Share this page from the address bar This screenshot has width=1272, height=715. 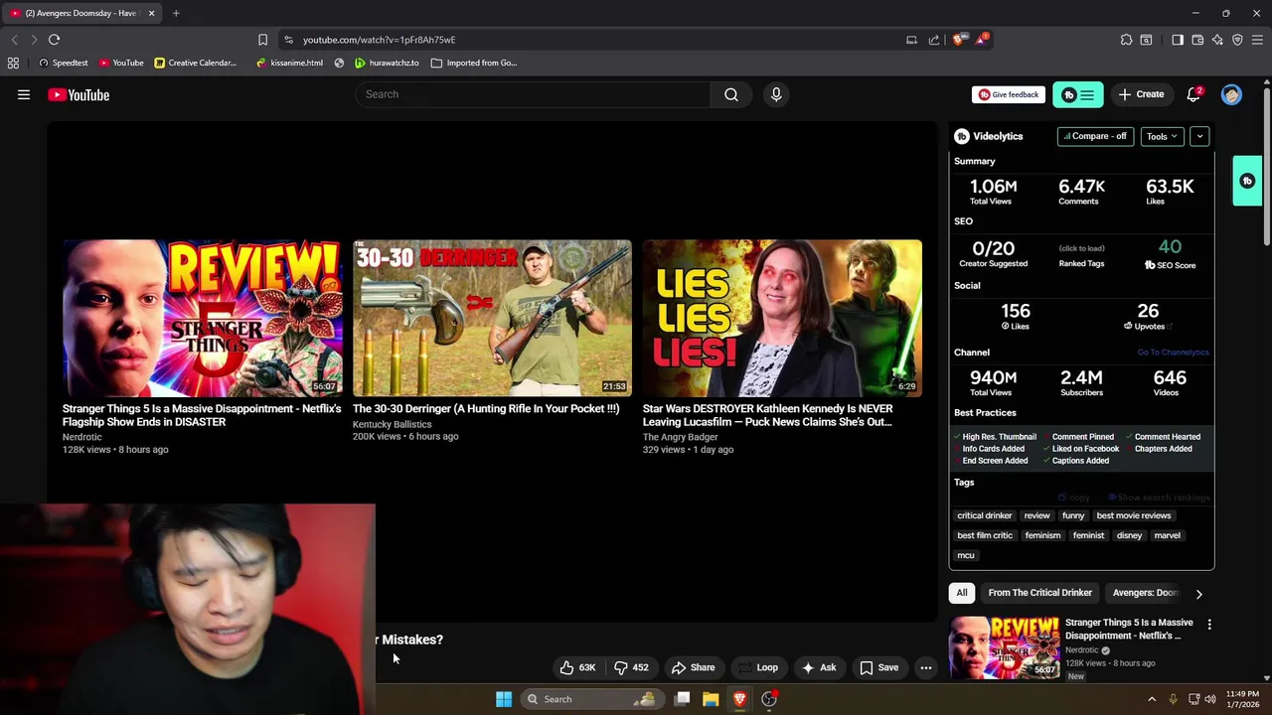coord(934,40)
